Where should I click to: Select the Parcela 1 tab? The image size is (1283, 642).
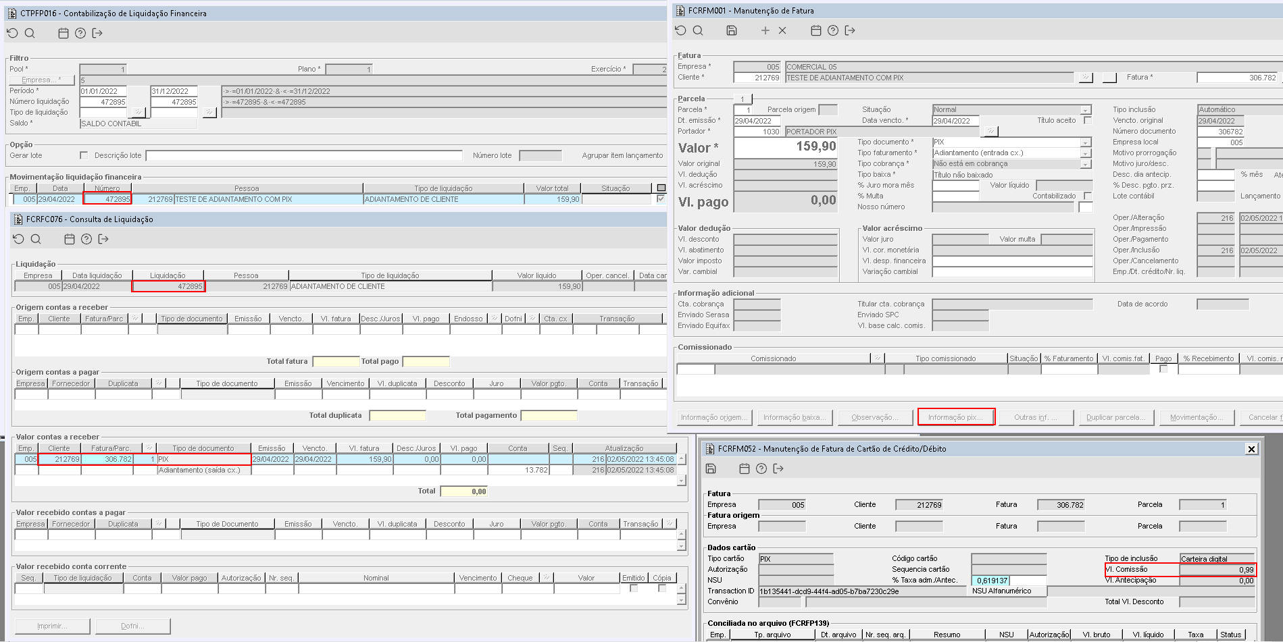coord(742,99)
